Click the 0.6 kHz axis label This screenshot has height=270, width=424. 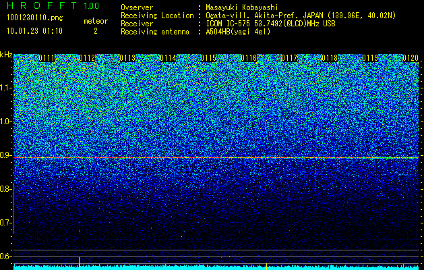[x=5, y=256]
